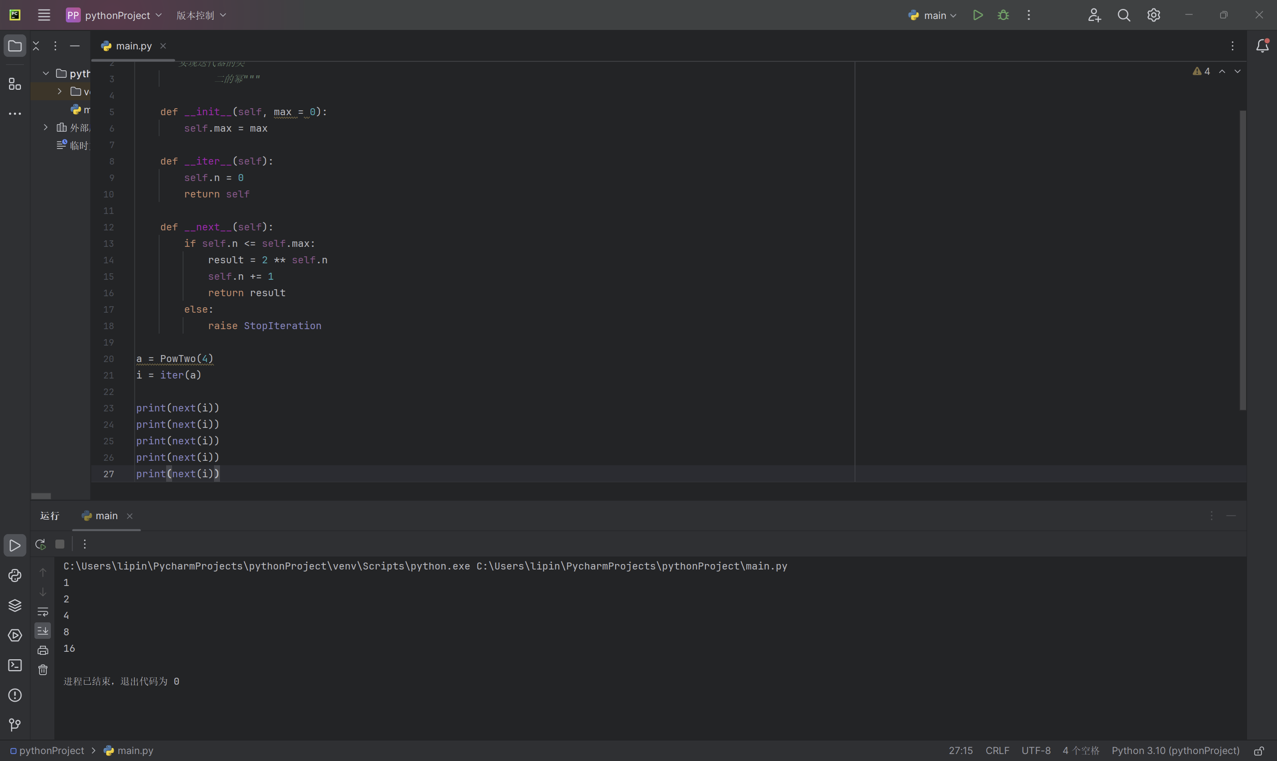Collapse all in project panel
Viewport: 1277px width, 761px height.
click(x=36, y=46)
